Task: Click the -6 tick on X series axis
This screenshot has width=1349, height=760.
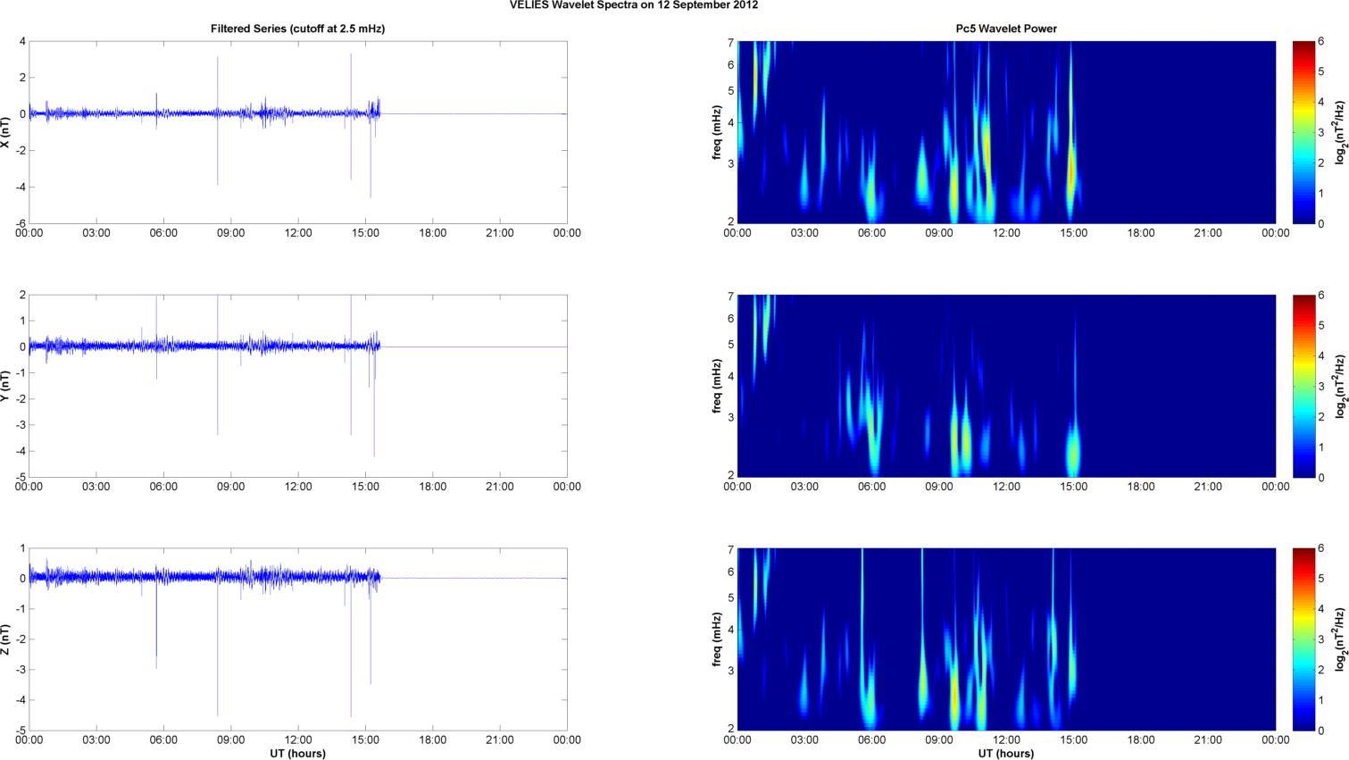Action: tap(21, 224)
